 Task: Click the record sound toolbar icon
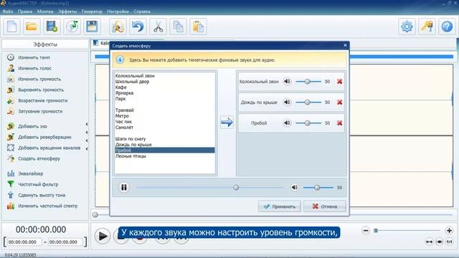pos(118,27)
